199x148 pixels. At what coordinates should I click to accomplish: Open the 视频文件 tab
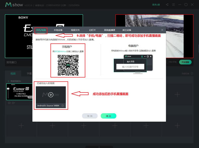click(x=75, y=30)
